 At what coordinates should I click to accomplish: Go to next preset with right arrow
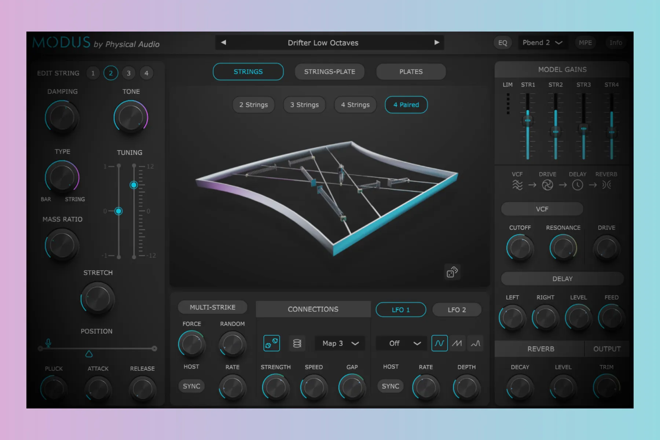pos(436,43)
